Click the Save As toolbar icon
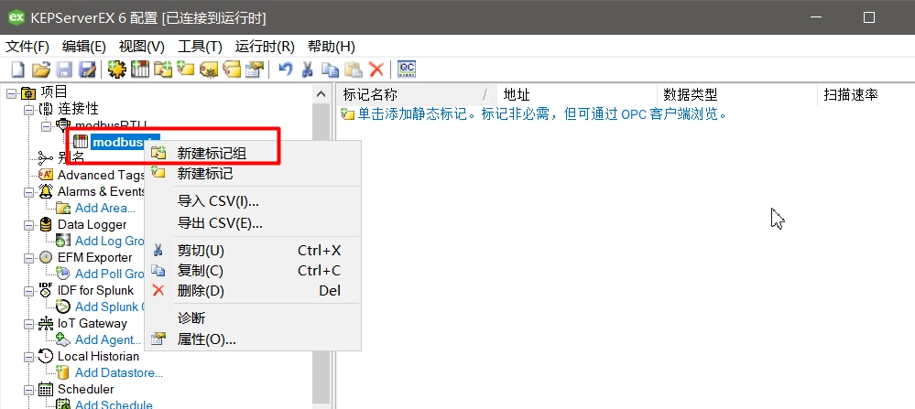Screen dimensions: 915x409 88,70
